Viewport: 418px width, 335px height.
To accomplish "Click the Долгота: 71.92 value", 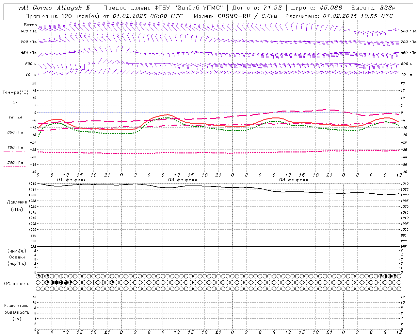I will (x=257, y=8).
